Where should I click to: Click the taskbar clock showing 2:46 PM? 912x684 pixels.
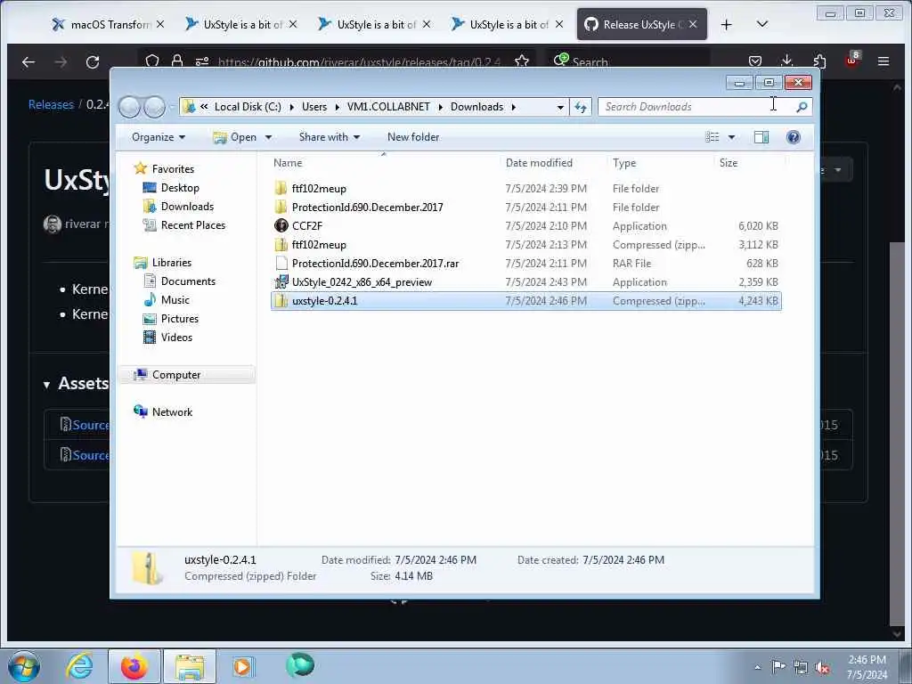pos(867,667)
